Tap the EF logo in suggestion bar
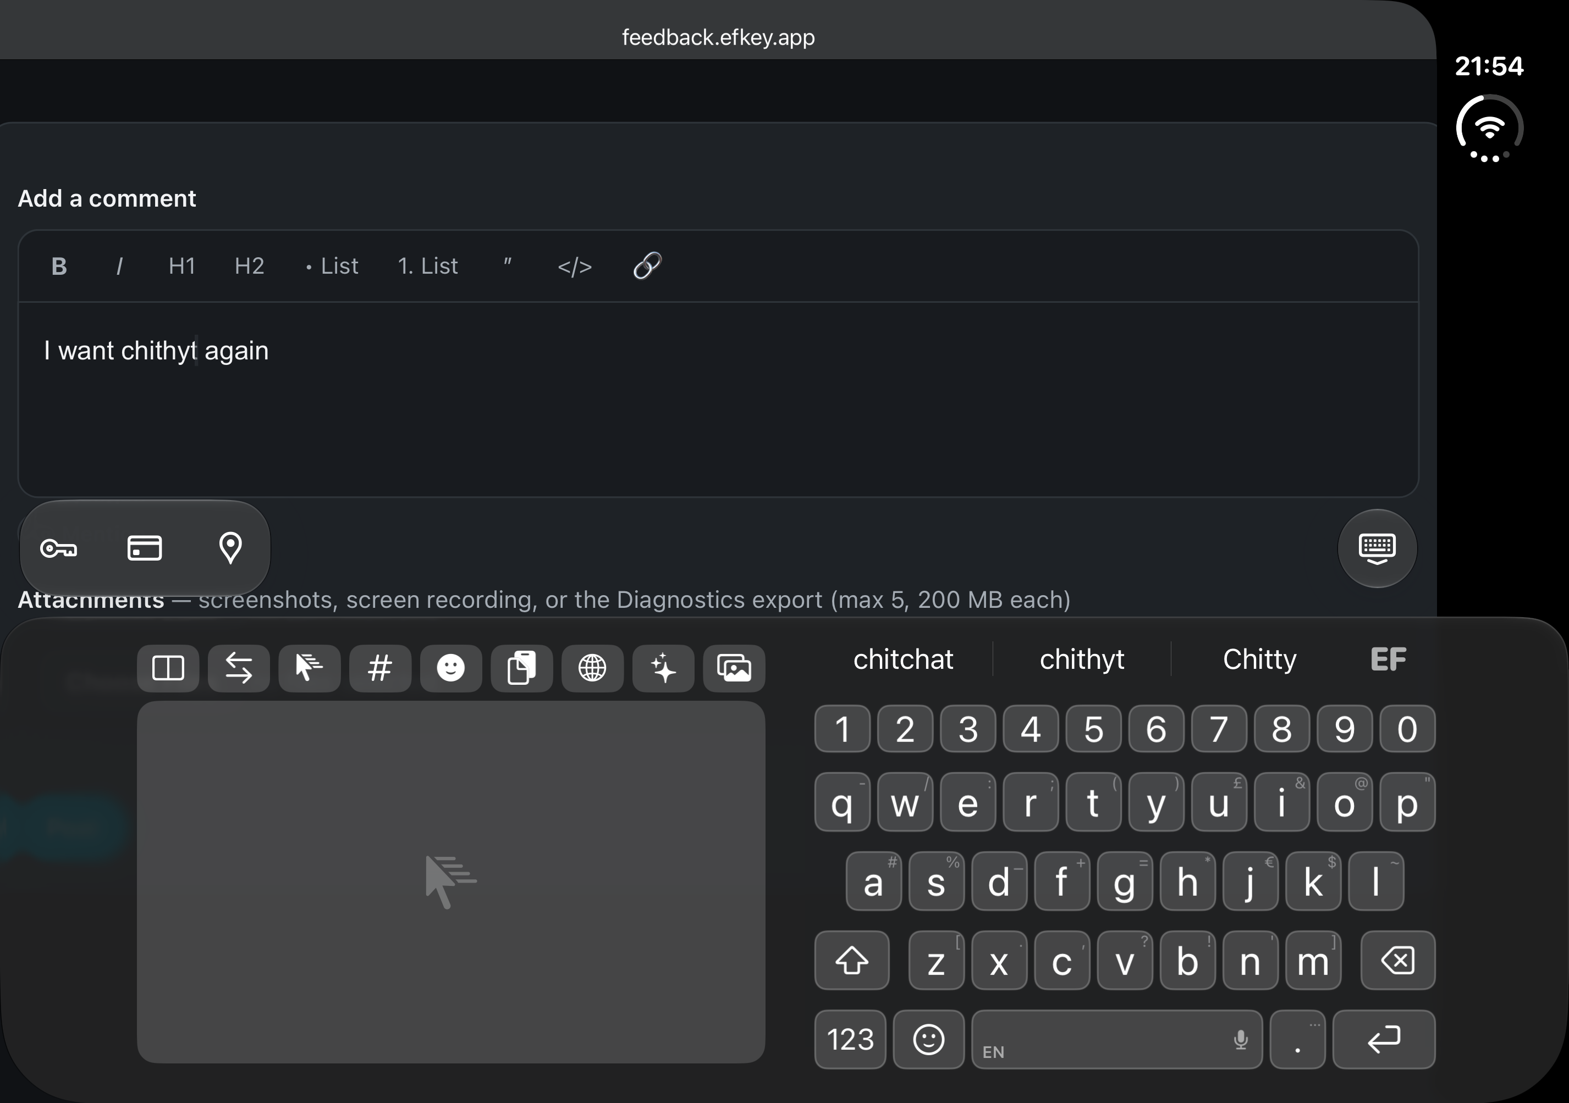 [1388, 659]
